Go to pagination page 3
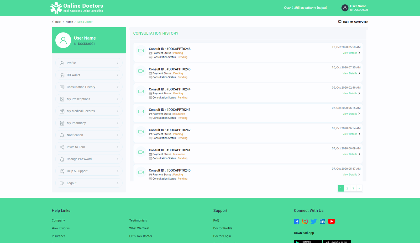 coord(353,188)
